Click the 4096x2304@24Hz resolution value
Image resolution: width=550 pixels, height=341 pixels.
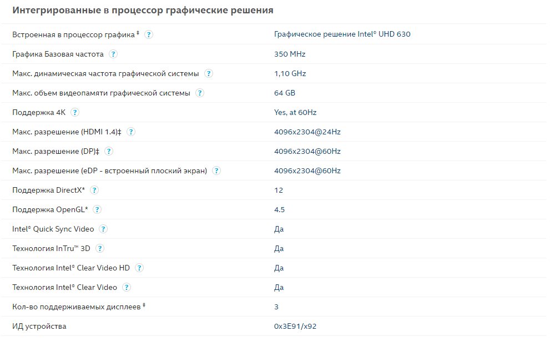click(307, 132)
